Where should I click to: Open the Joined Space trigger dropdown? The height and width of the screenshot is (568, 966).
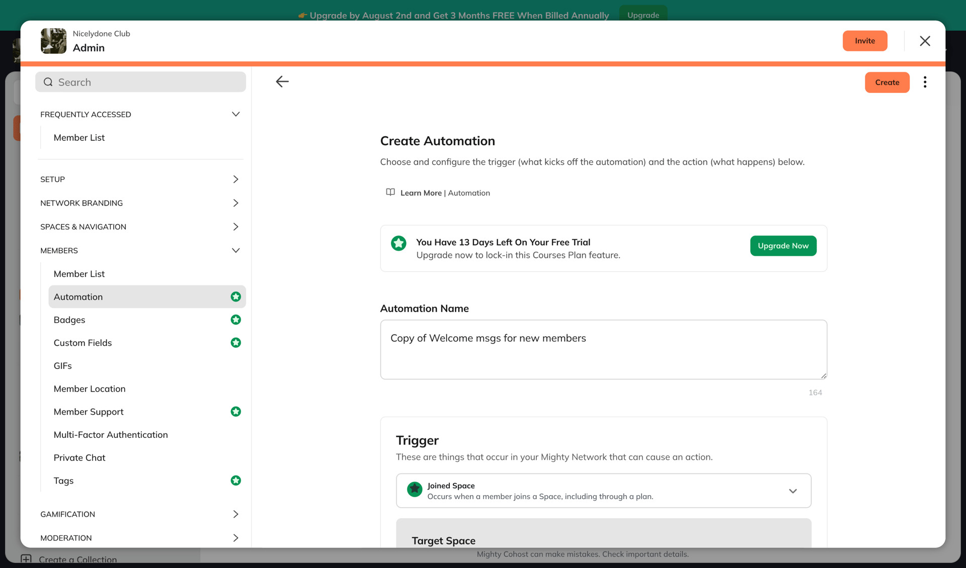(793, 491)
